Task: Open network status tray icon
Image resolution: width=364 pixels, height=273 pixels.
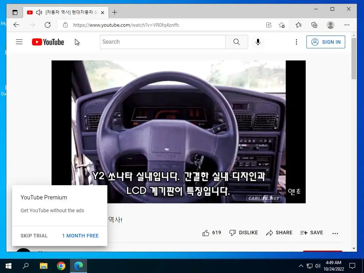Action: point(310,266)
